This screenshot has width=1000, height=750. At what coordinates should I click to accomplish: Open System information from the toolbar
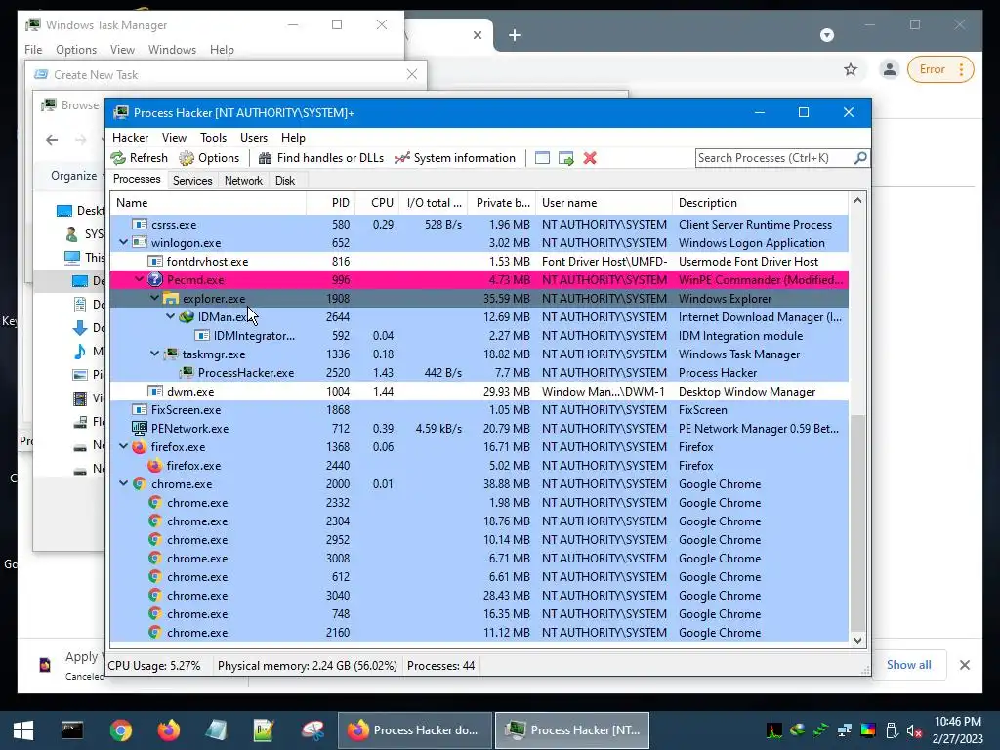(455, 158)
